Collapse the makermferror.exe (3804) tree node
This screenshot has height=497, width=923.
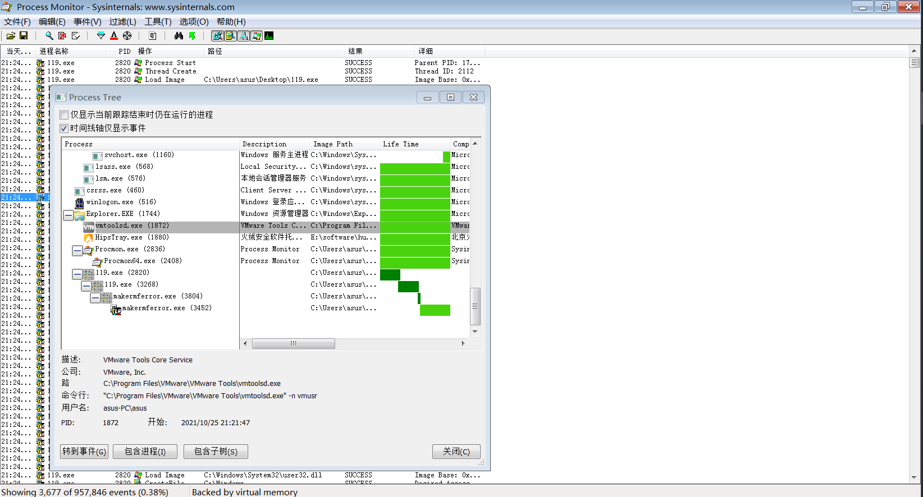click(95, 298)
